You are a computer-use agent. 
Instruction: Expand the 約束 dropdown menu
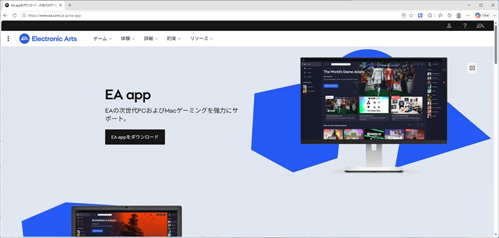pyautogui.click(x=174, y=39)
